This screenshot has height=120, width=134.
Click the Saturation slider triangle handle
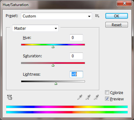pos(53,65)
